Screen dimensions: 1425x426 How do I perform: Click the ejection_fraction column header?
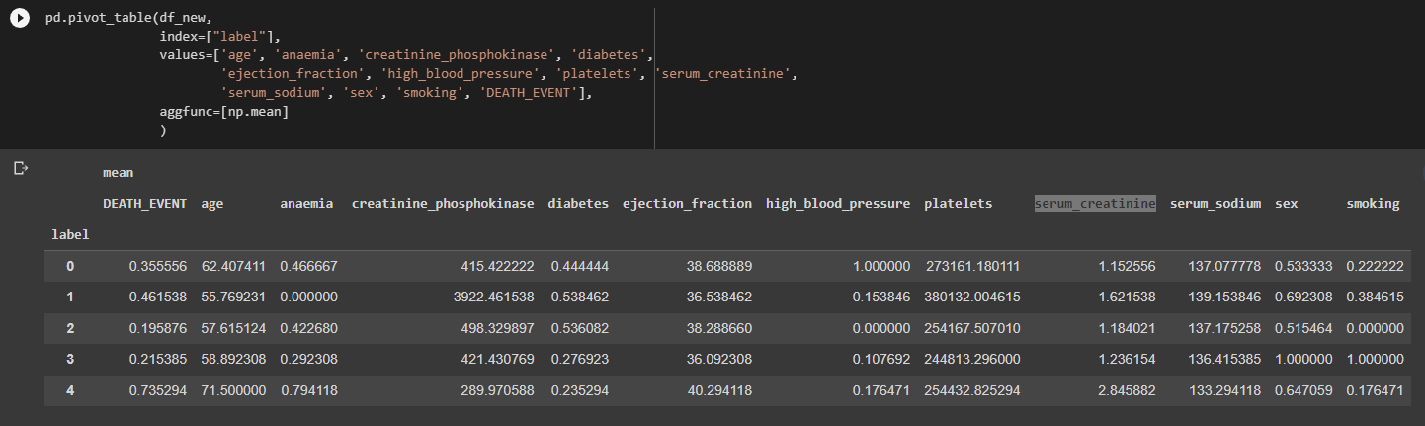click(687, 204)
